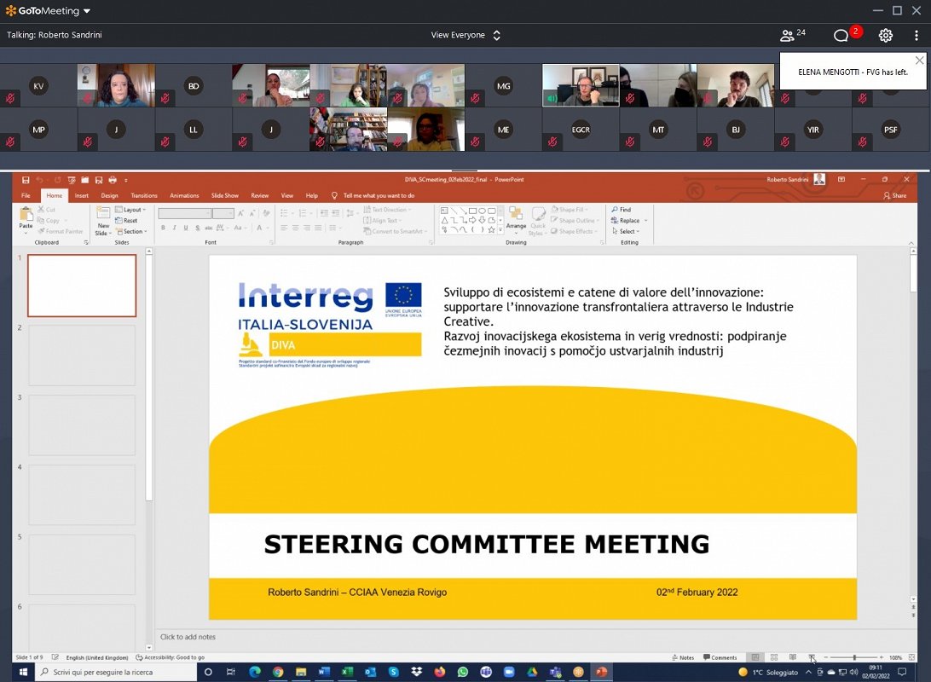Open Microsoft Edge from the taskbar
The image size is (931, 682).
(255, 672)
